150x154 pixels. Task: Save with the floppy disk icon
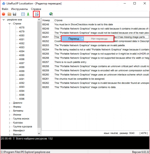(x=14, y=14)
